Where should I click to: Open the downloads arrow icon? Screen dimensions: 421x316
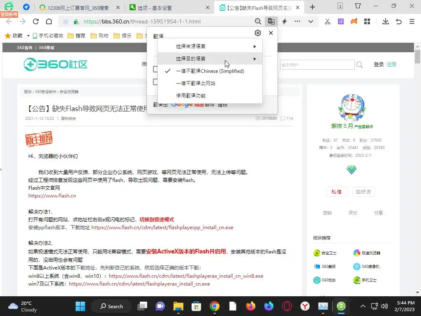pyautogui.click(x=386, y=21)
